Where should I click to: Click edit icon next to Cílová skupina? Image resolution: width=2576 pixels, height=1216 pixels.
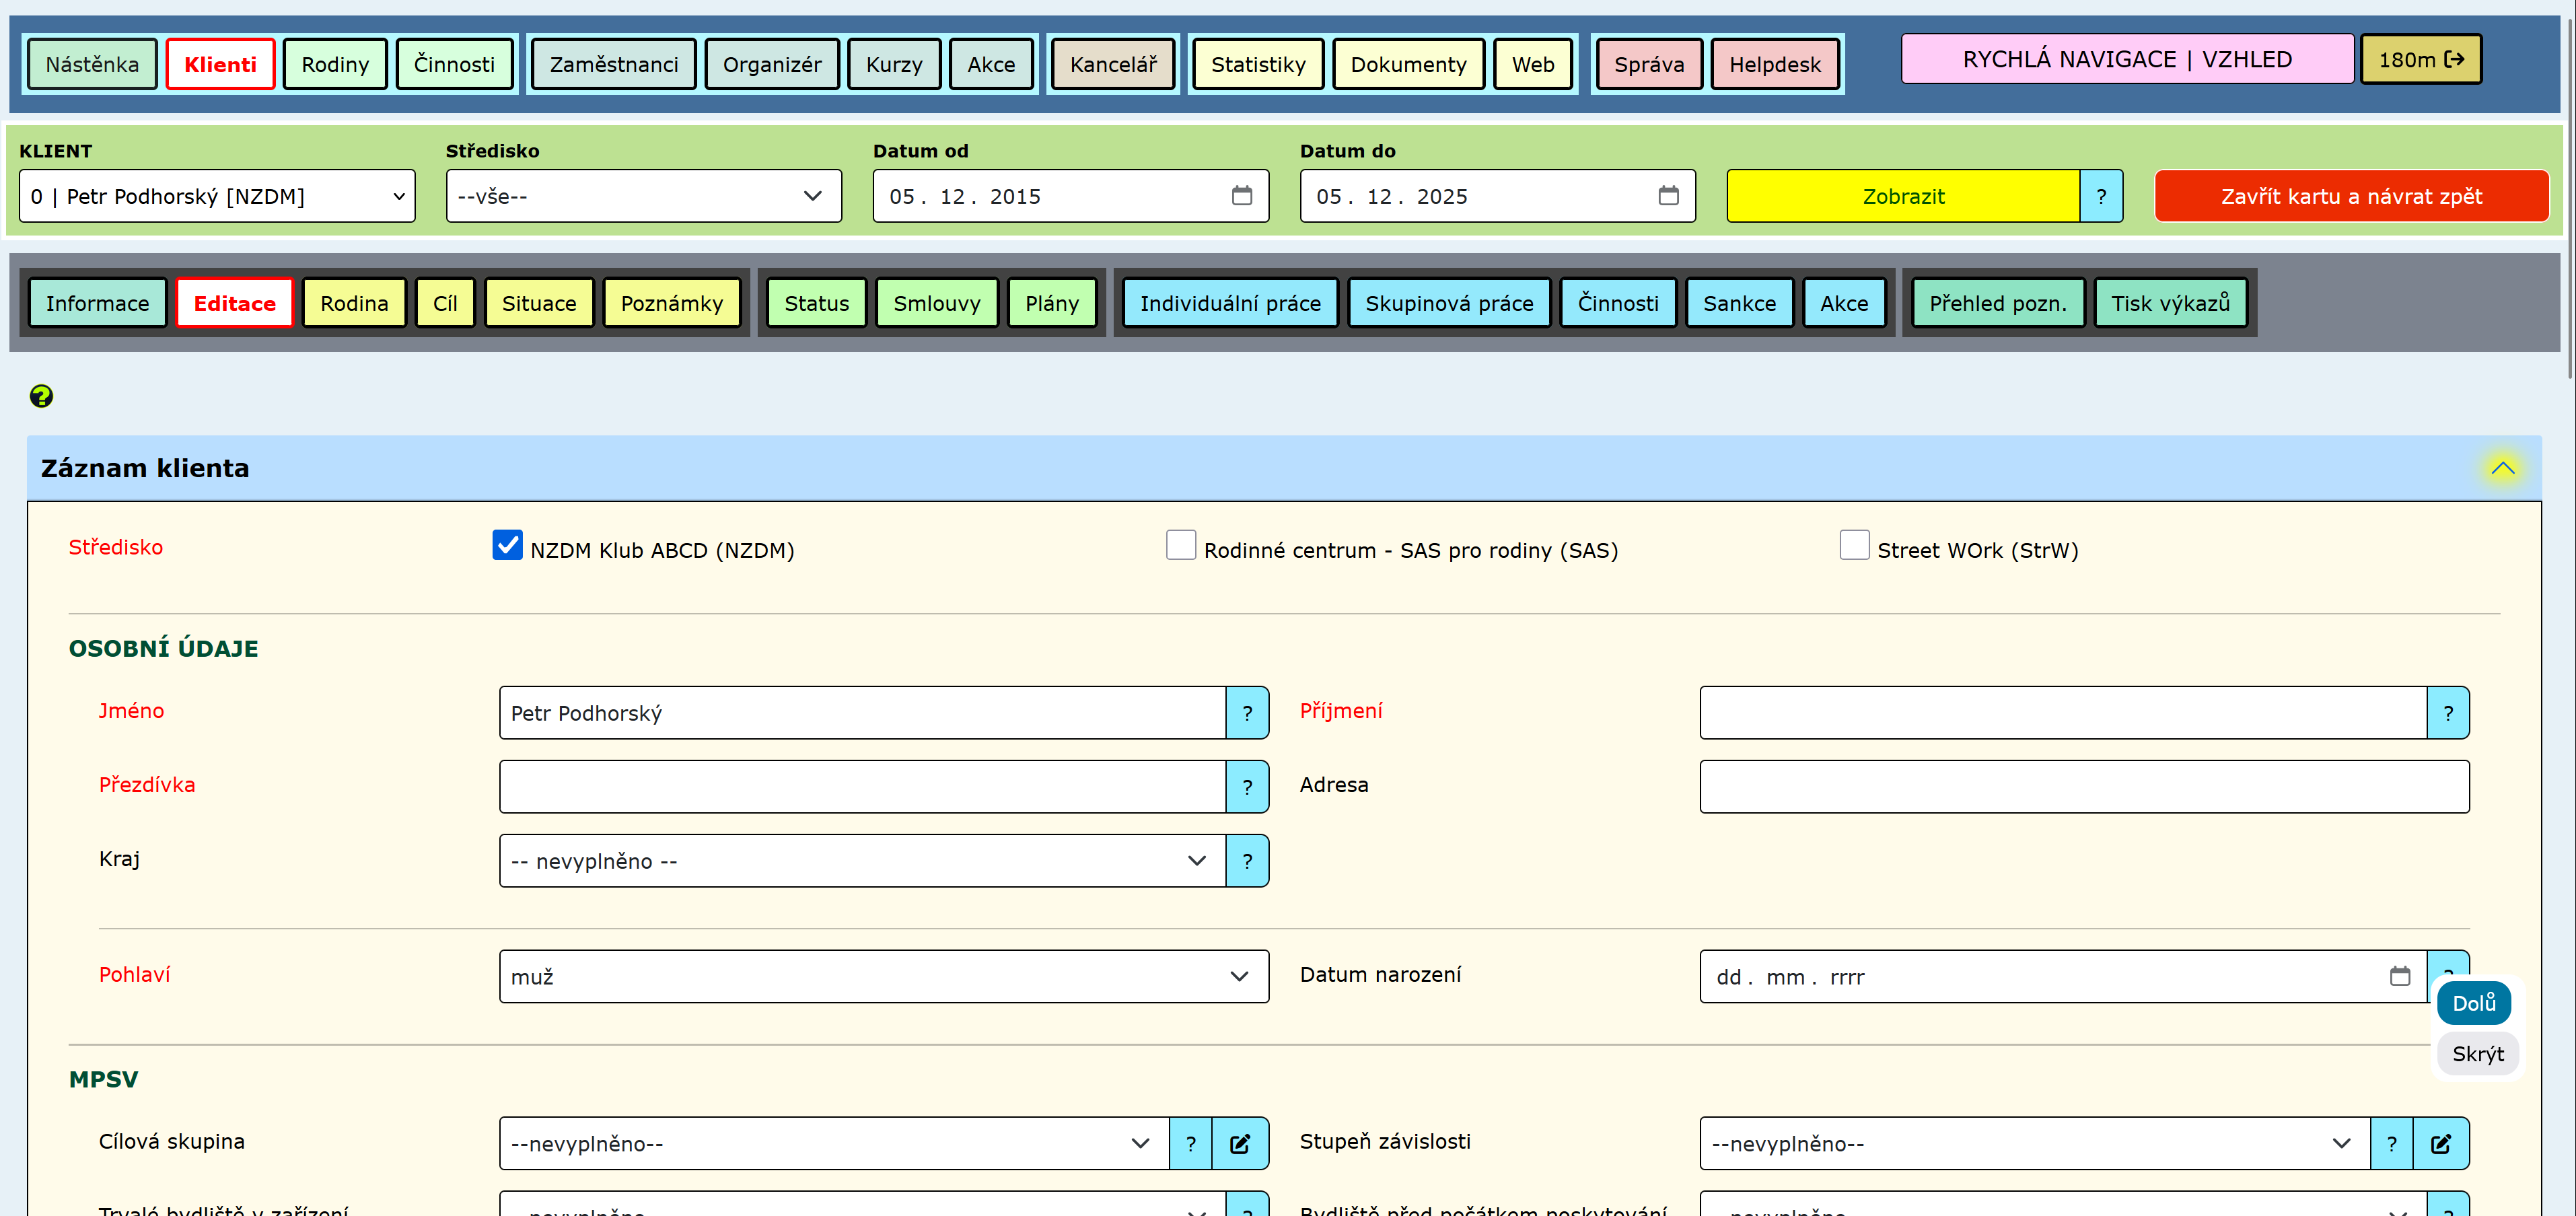[1239, 1144]
